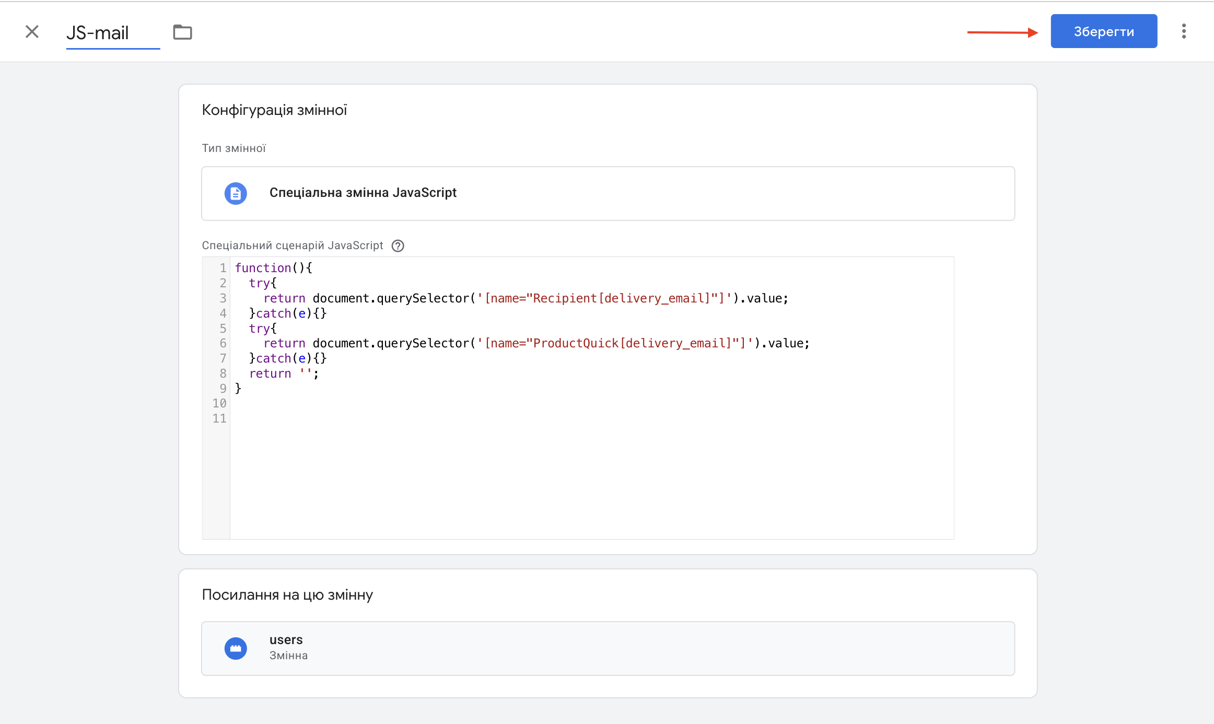Open the three-dot more options menu

tap(1184, 31)
